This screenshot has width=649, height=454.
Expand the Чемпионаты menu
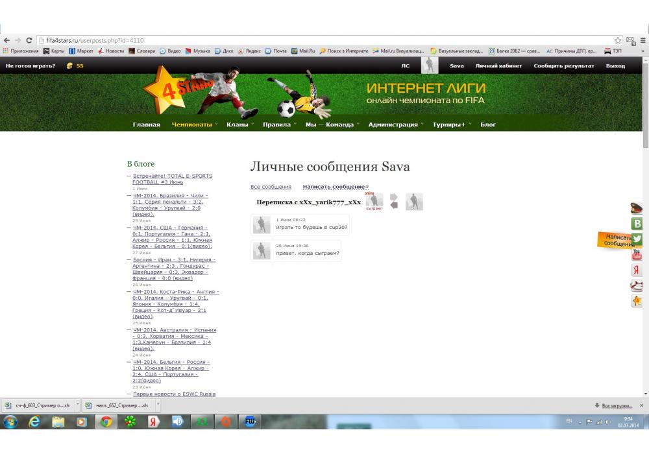click(191, 125)
